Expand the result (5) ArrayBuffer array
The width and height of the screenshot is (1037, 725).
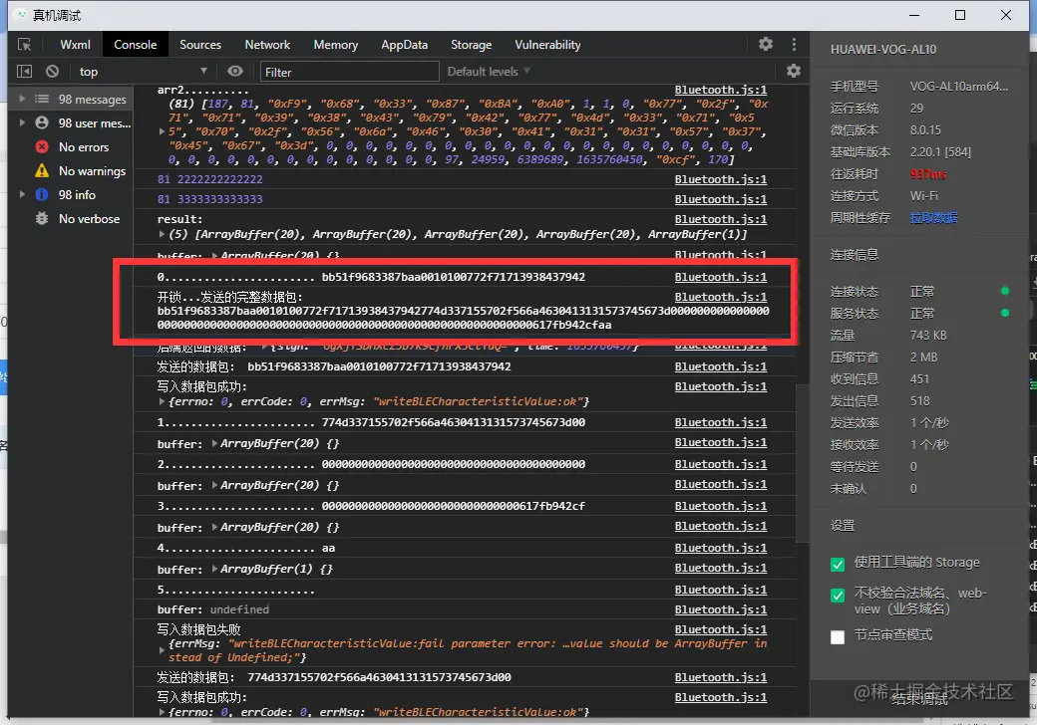tap(162, 234)
